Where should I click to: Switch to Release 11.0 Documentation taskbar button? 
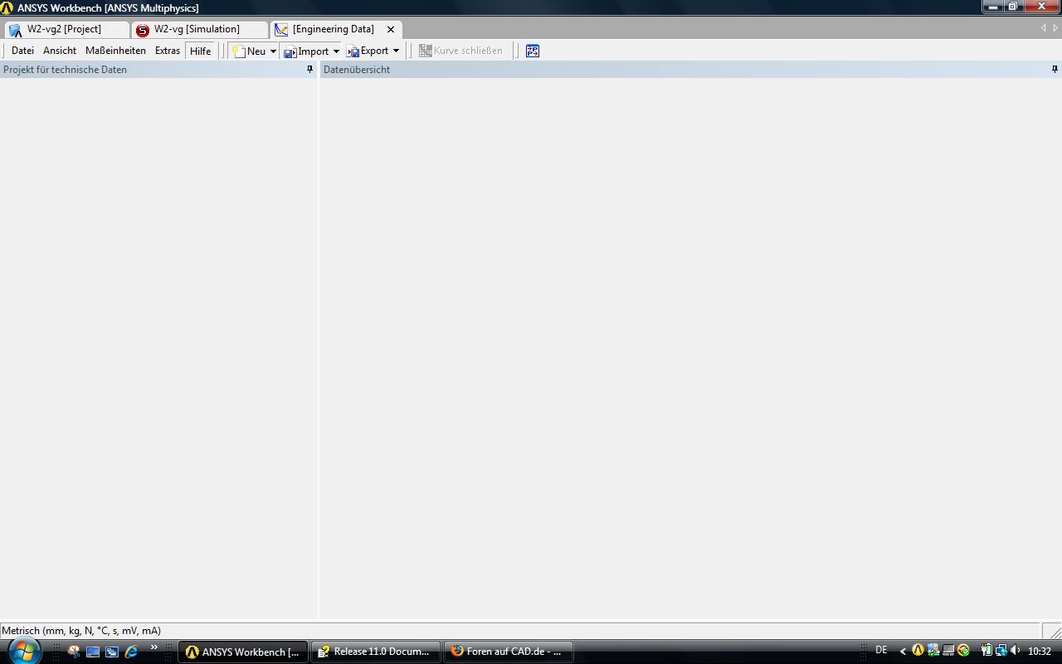[x=376, y=652]
